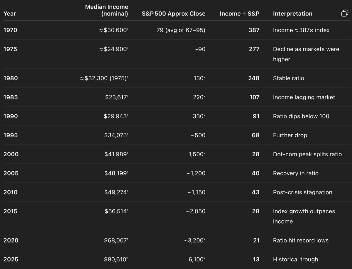Select the ~90 S&P close cell

[x=200, y=49]
